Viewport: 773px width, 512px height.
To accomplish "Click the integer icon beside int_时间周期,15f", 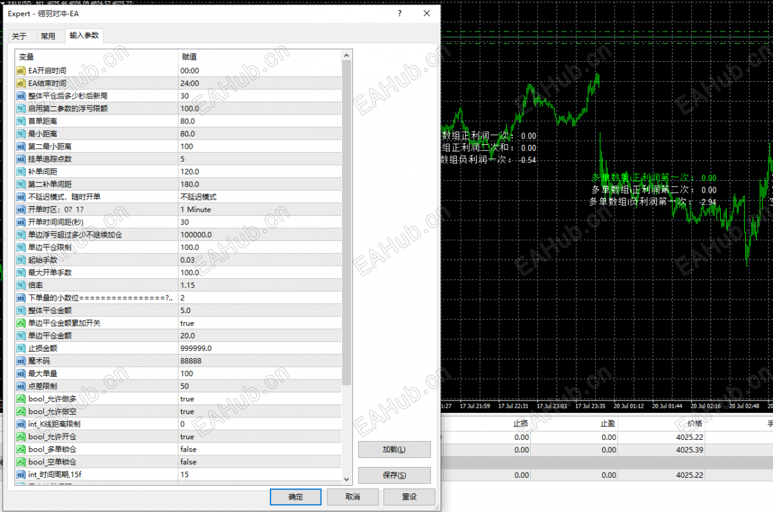I will pos(21,475).
